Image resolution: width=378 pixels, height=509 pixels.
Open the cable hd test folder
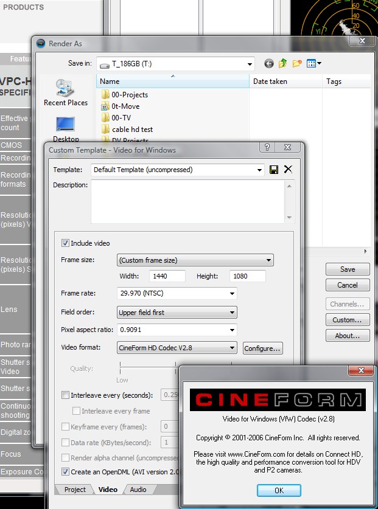[127, 129]
